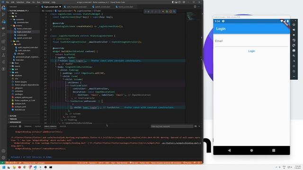Click emulator zoom magnifier icon

pyautogui.click(x=294, y=56)
